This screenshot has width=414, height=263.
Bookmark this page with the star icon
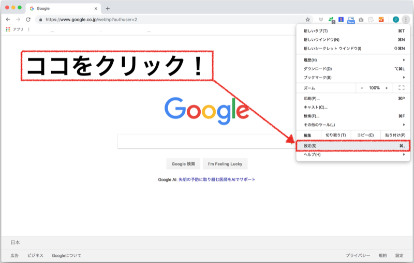pos(307,20)
